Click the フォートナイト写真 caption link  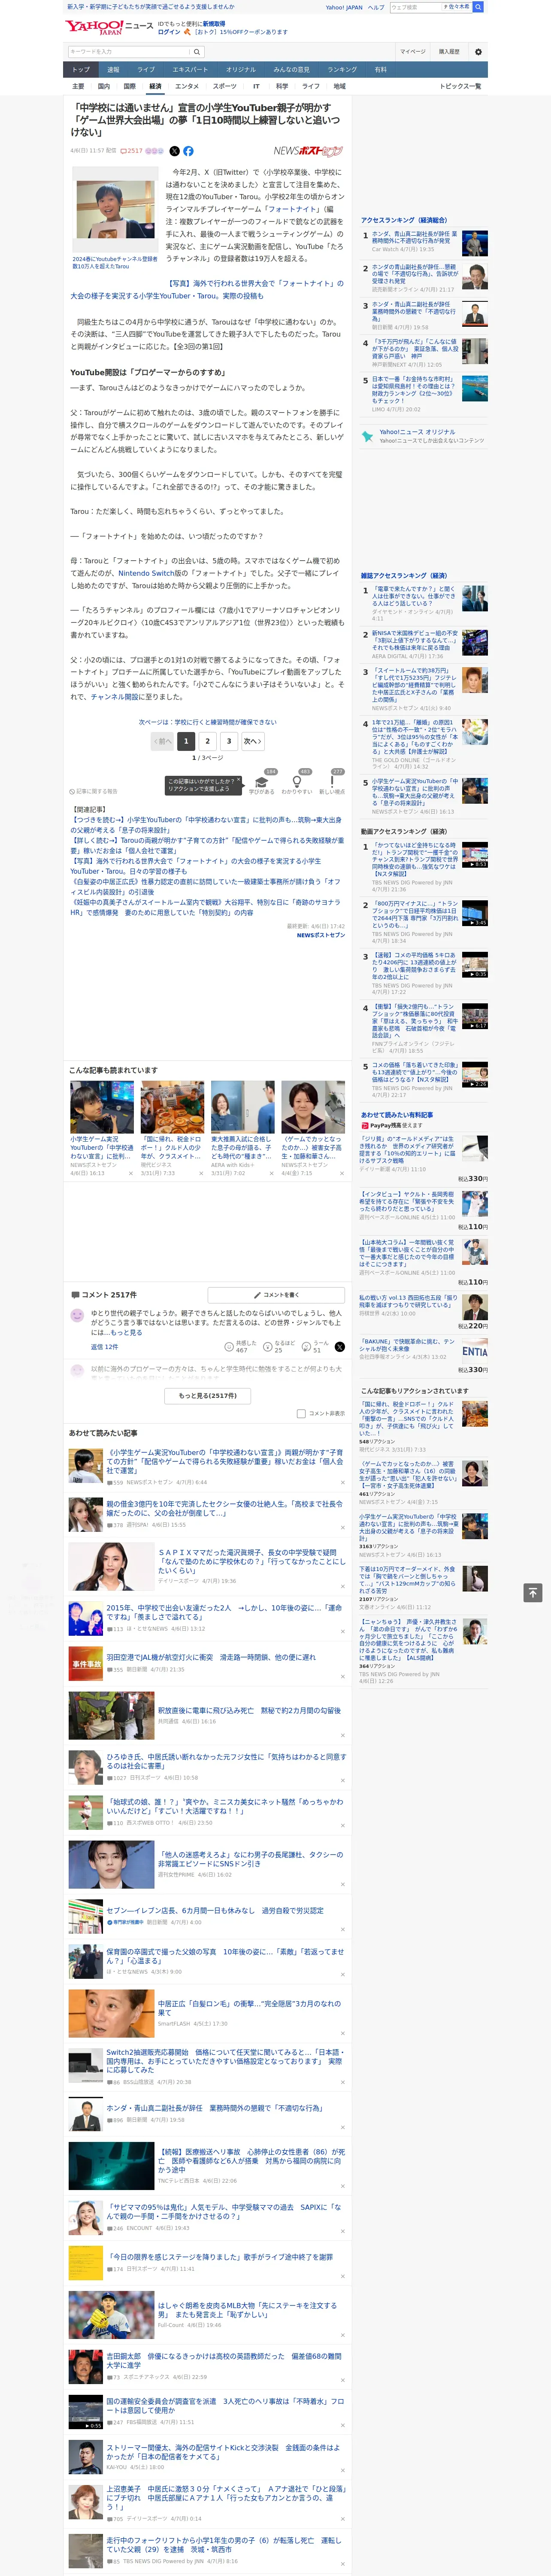(207, 289)
